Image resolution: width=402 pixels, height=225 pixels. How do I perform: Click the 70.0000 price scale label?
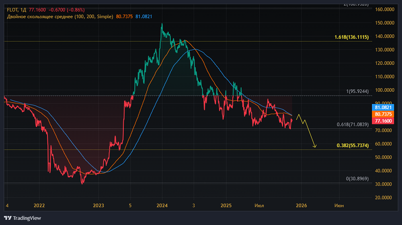pos(383,130)
